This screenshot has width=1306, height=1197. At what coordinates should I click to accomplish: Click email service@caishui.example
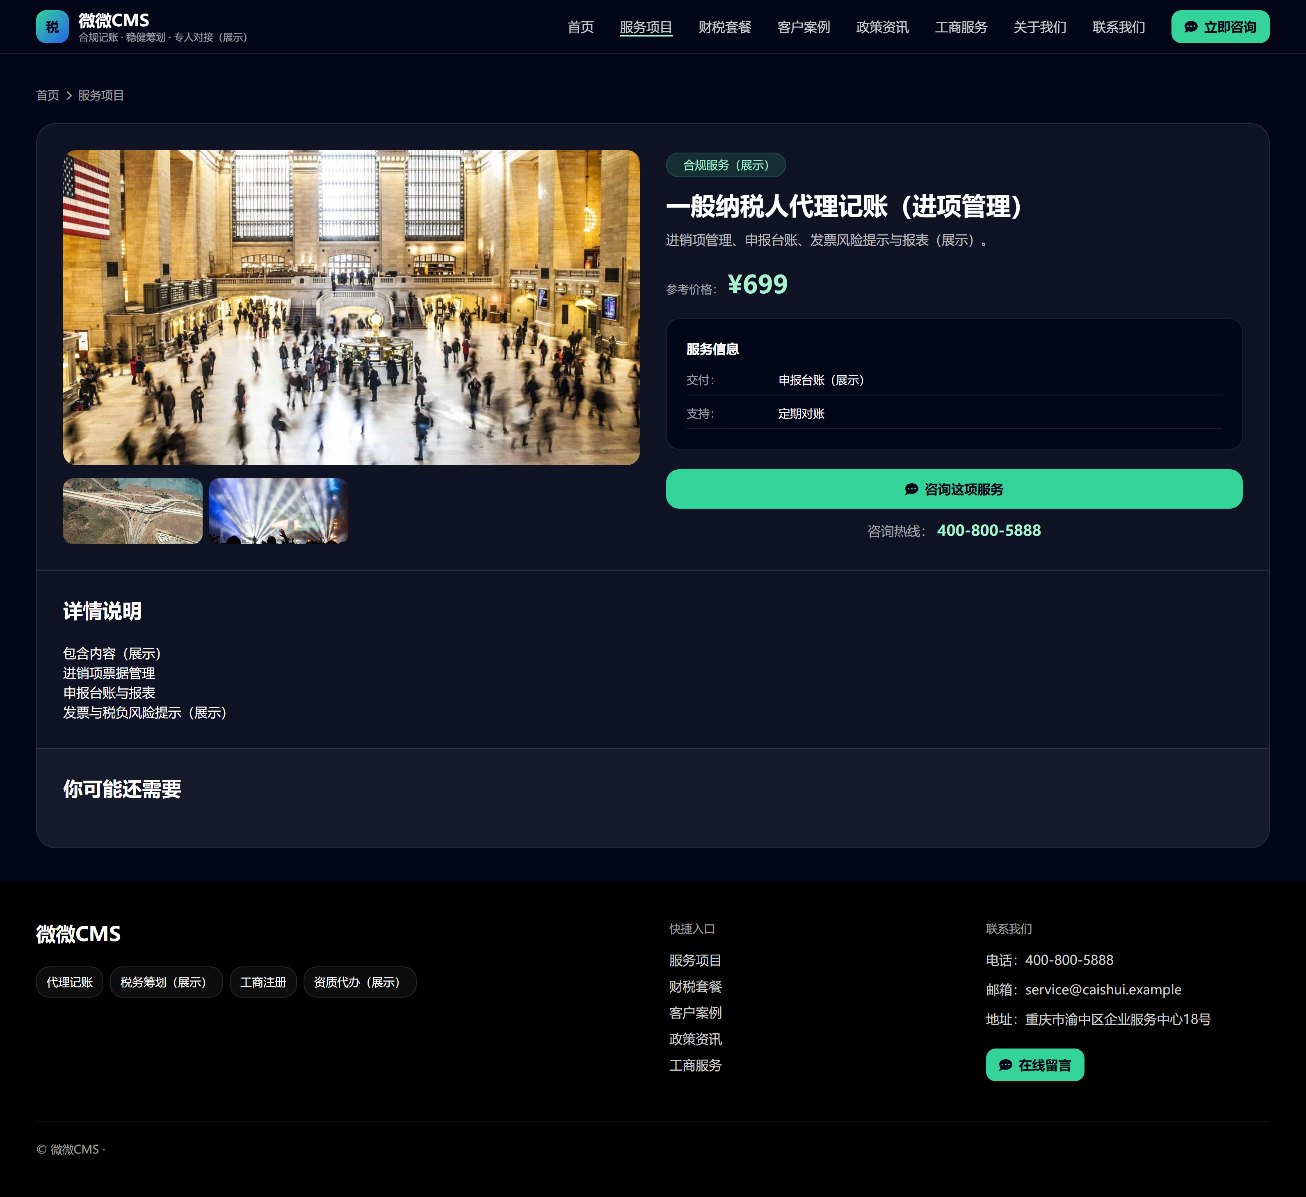[x=1103, y=990]
